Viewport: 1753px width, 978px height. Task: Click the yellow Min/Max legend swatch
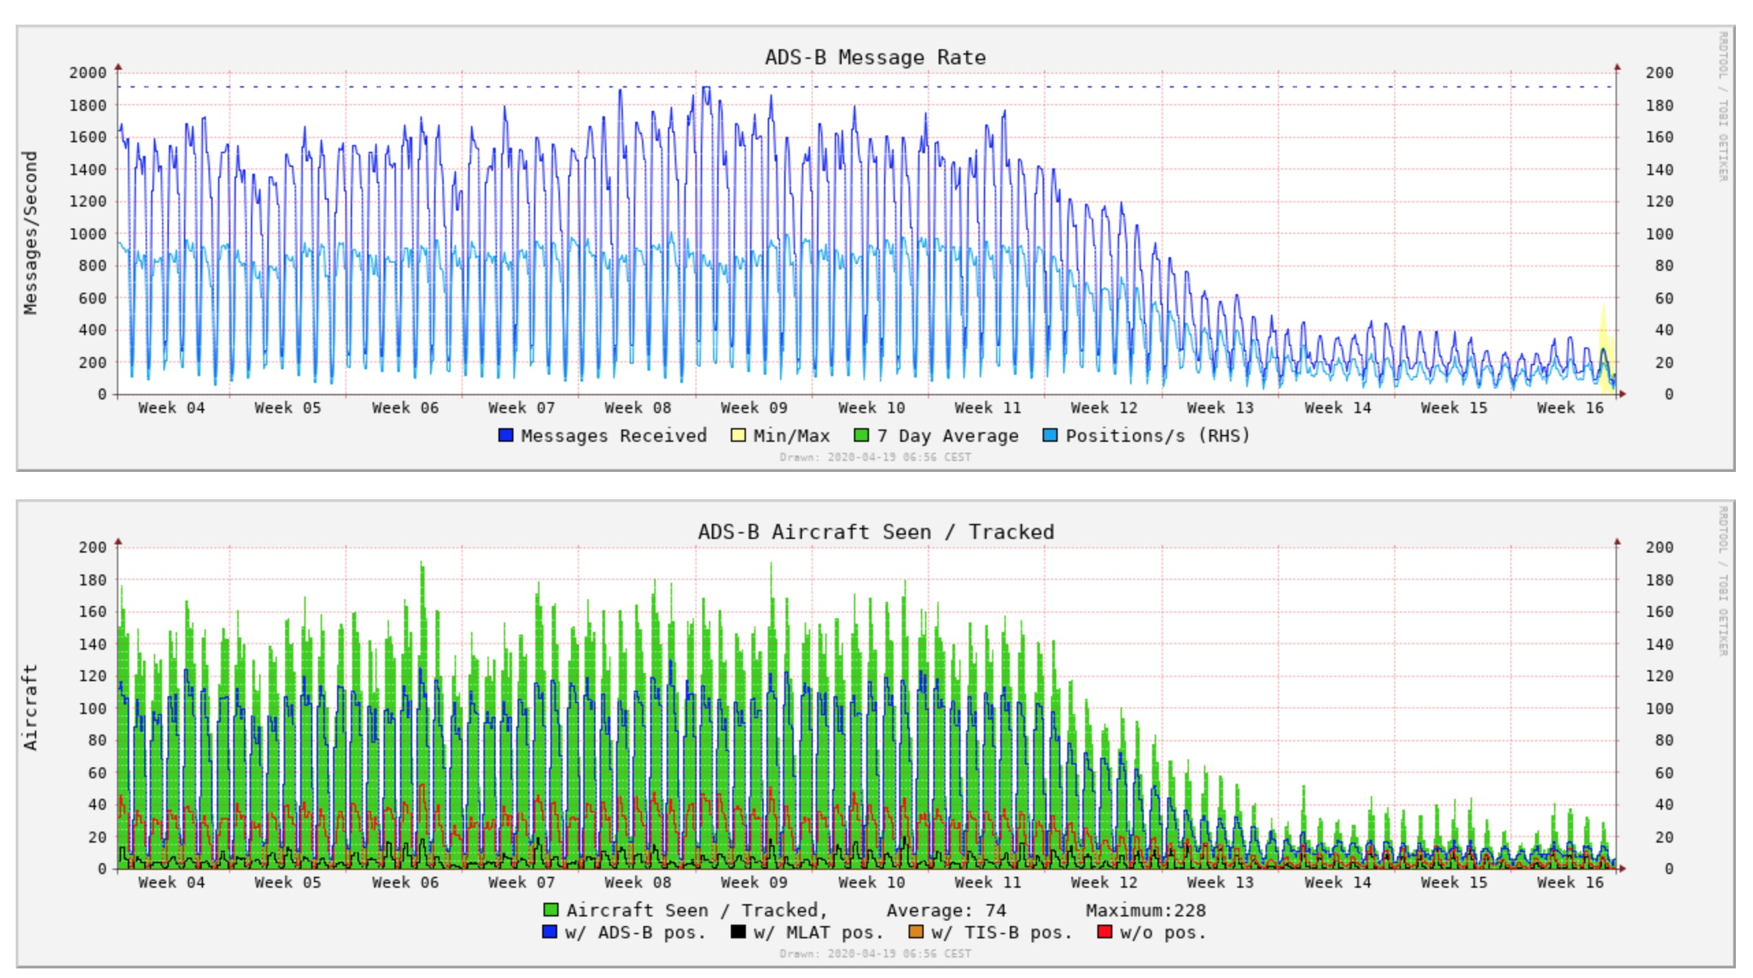coord(738,435)
